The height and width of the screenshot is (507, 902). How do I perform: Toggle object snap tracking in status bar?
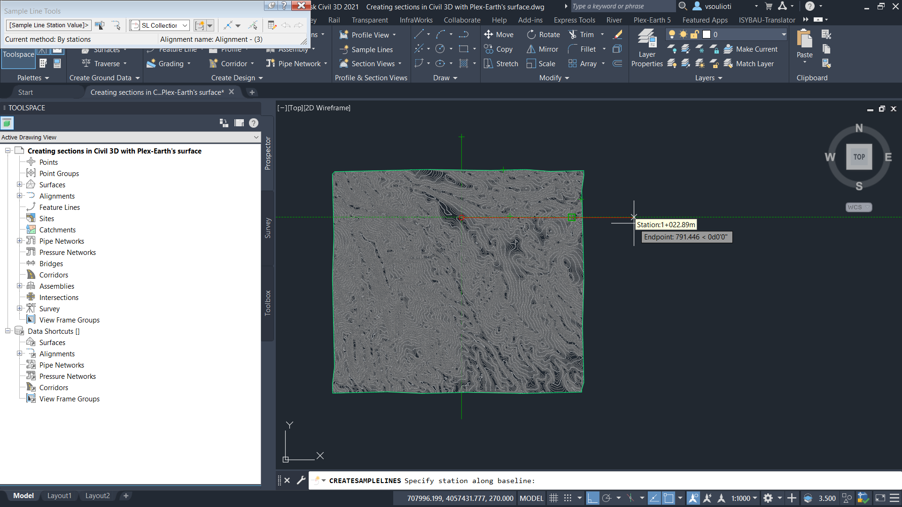pyautogui.click(x=654, y=498)
